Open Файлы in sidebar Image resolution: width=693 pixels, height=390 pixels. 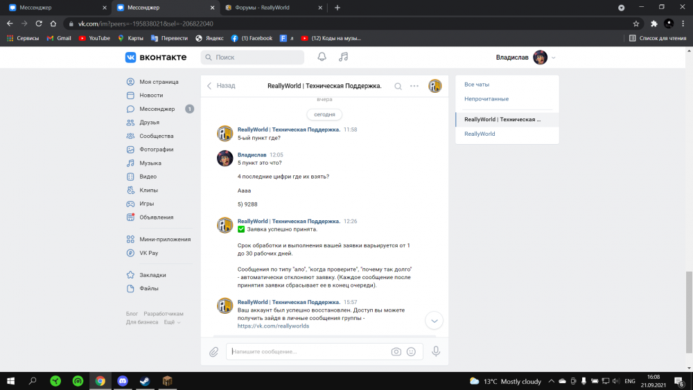click(148, 288)
